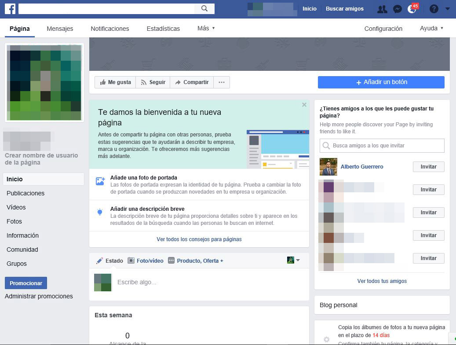Open friend requests icon
Image resolution: width=456 pixels, height=345 pixels.
point(382,9)
